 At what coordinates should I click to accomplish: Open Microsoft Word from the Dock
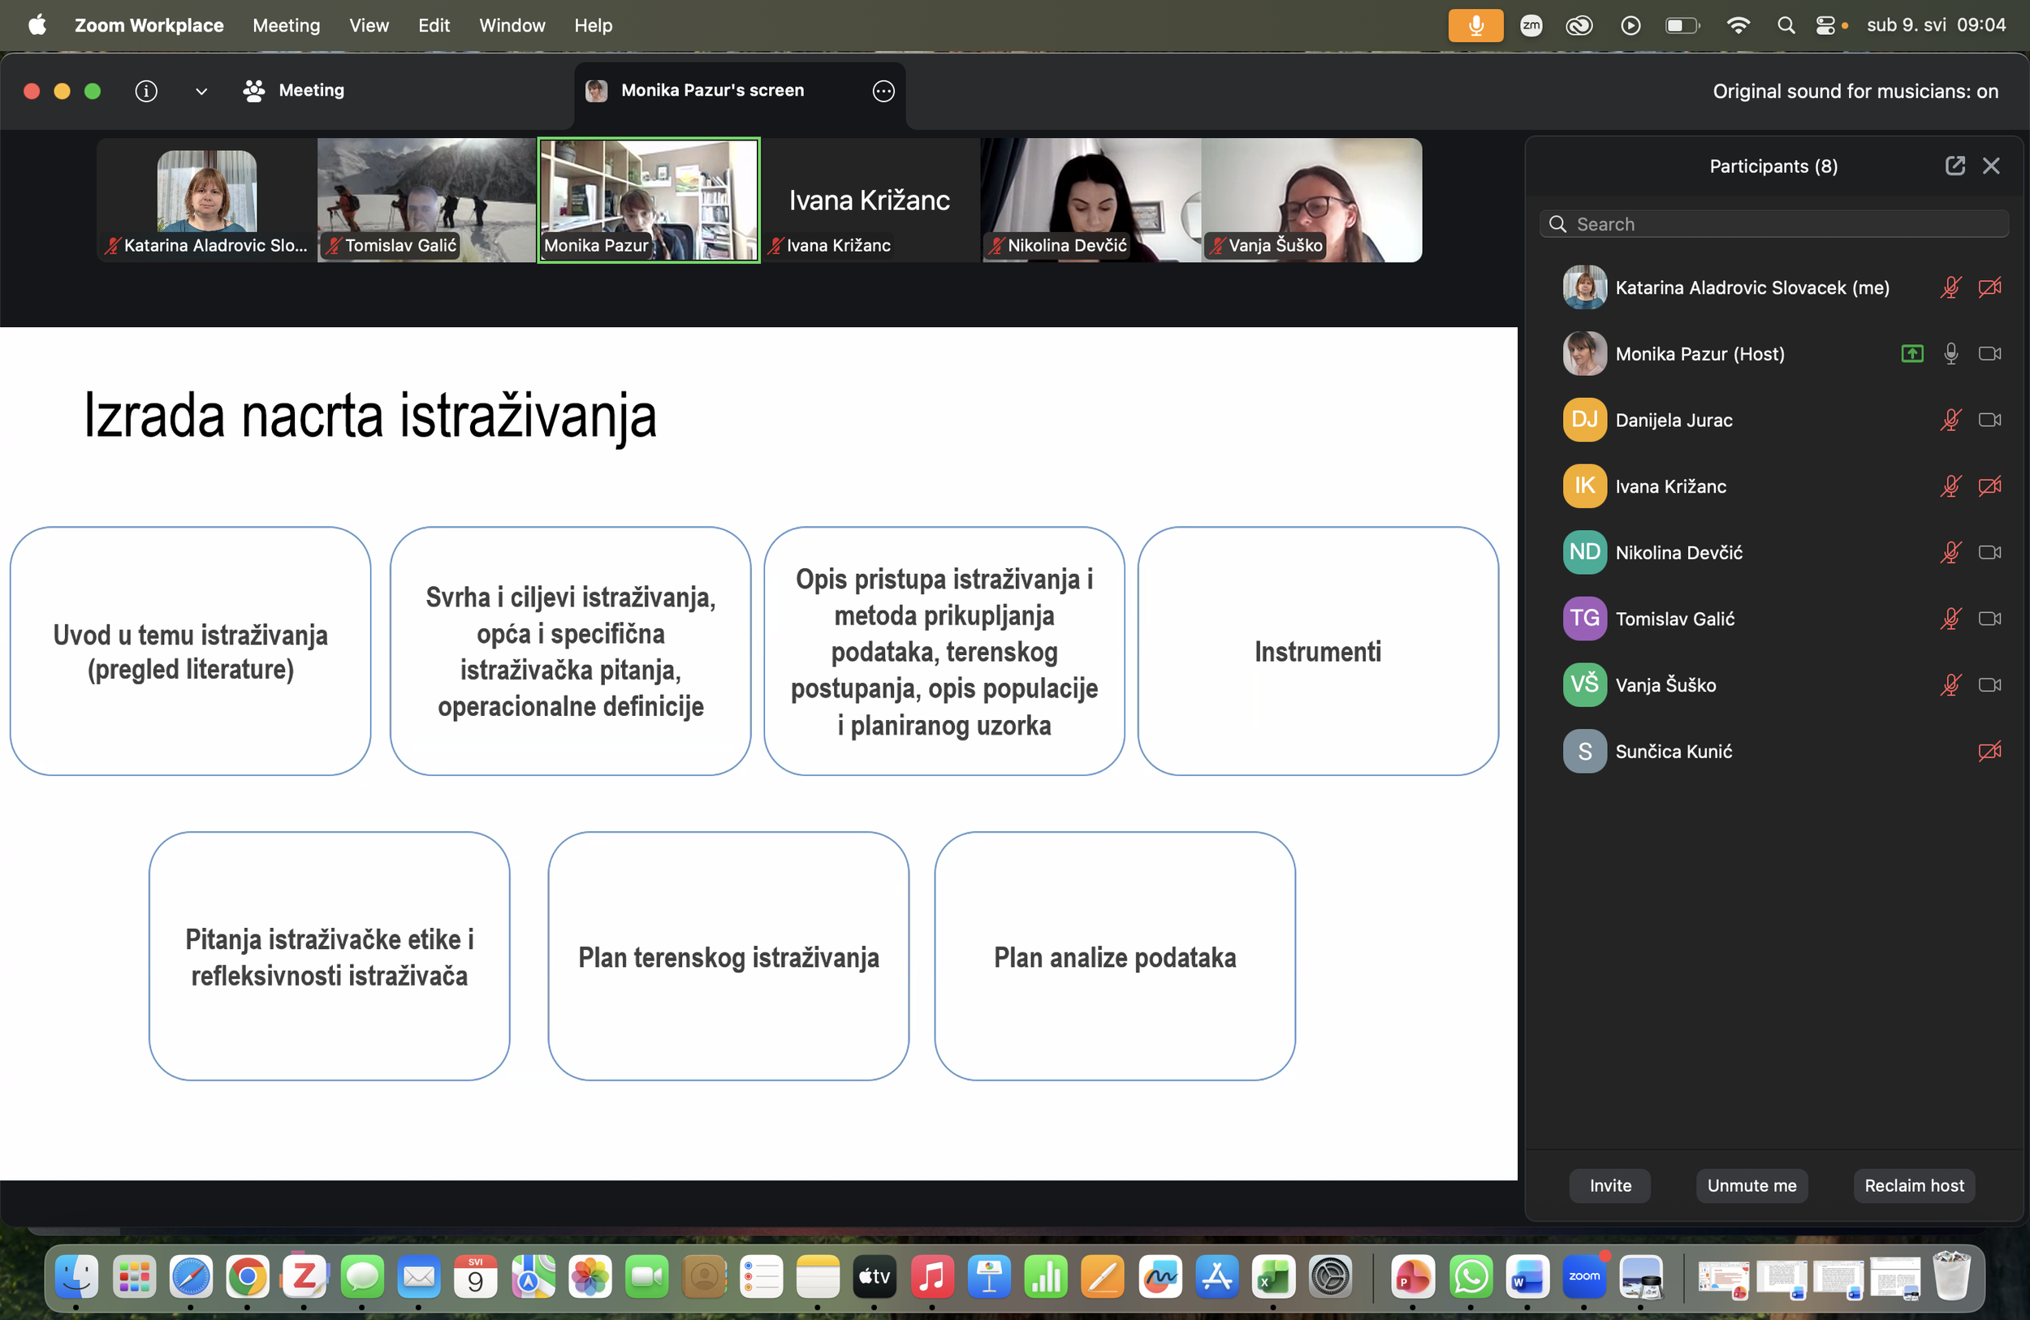(1527, 1276)
